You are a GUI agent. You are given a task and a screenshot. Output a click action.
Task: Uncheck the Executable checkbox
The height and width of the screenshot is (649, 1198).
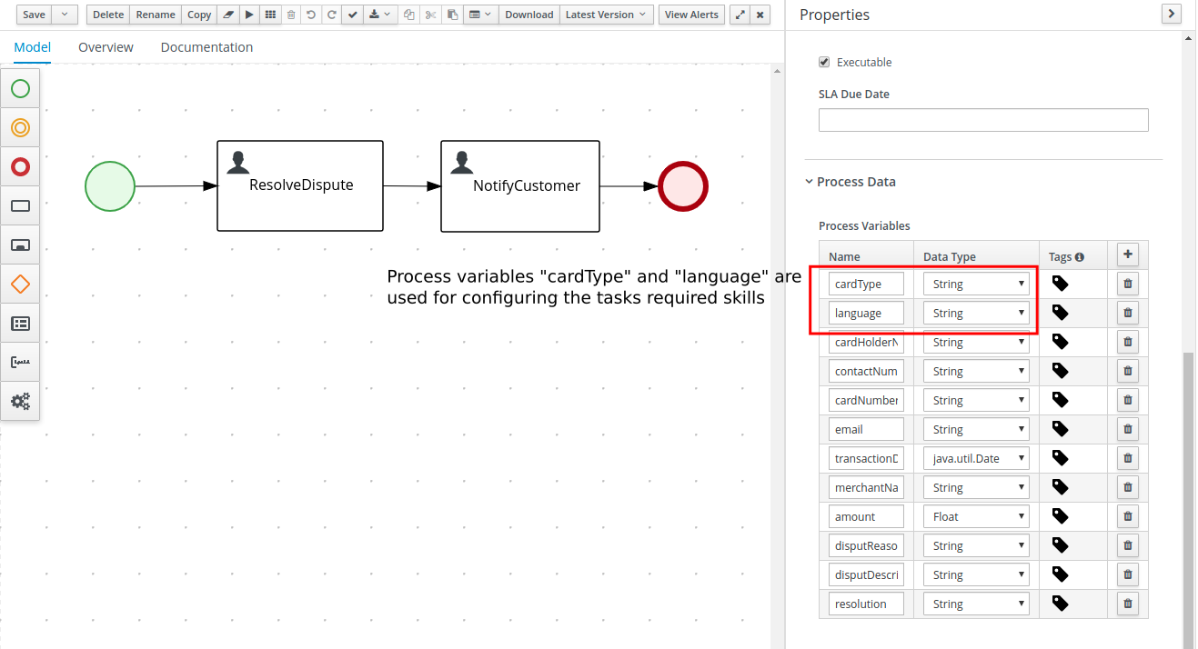pos(824,62)
